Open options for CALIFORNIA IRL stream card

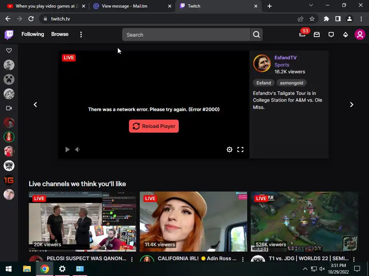(x=243, y=259)
